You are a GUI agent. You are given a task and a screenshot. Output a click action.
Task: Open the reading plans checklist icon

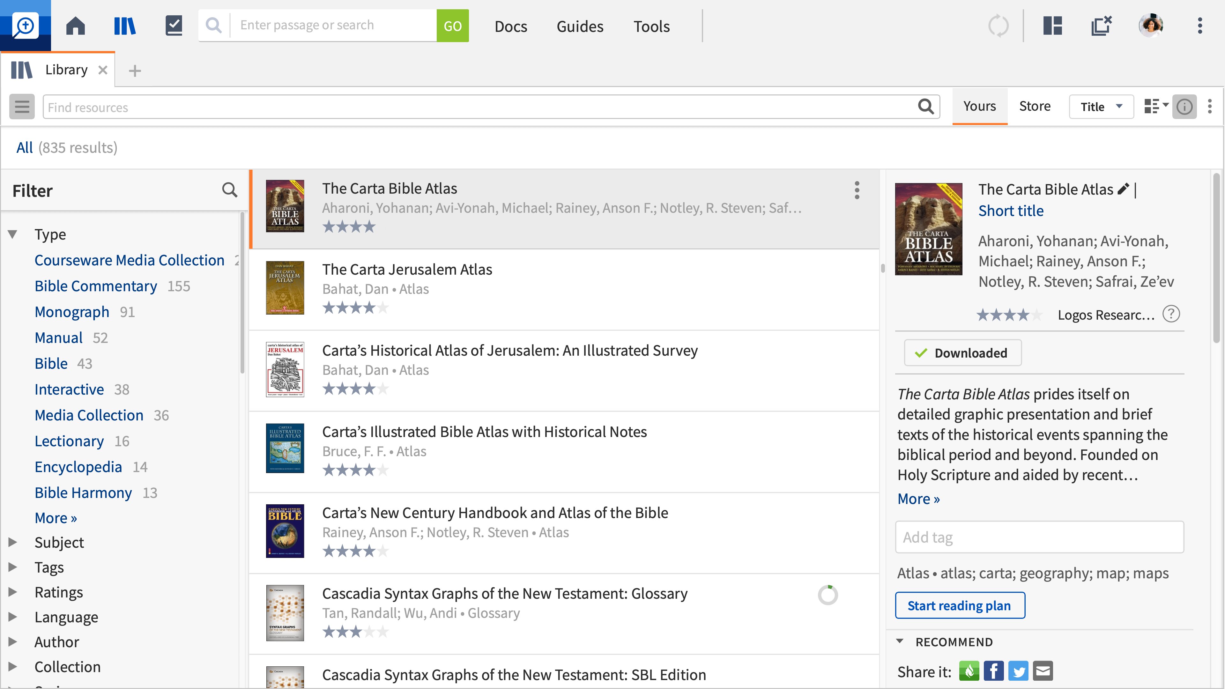(174, 26)
